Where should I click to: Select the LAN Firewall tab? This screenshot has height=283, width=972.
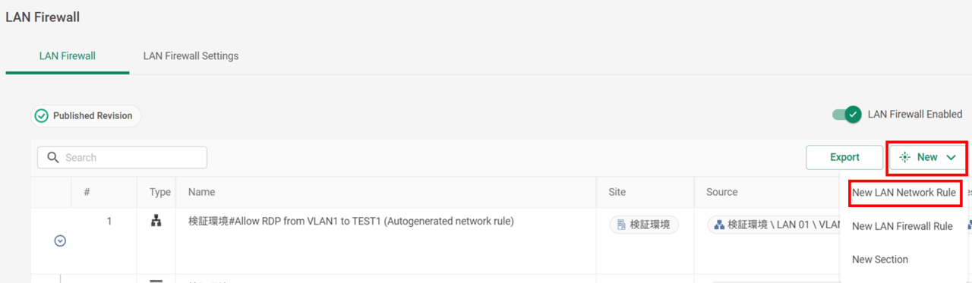click(67, 55)
